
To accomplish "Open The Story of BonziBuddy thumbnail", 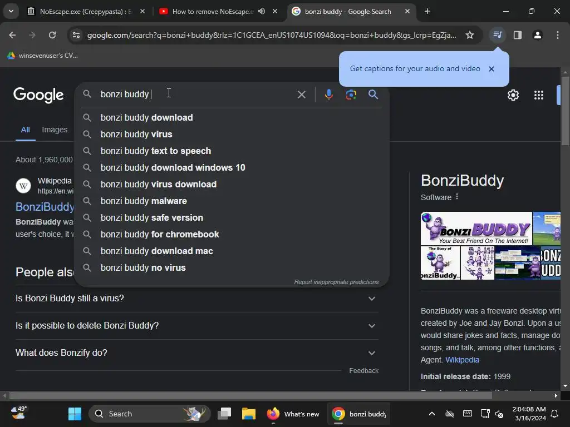I will (x=440, y=263).
